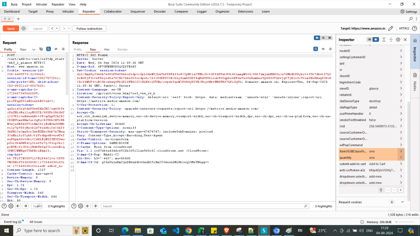Open Response search settings gear

point(80,206)
